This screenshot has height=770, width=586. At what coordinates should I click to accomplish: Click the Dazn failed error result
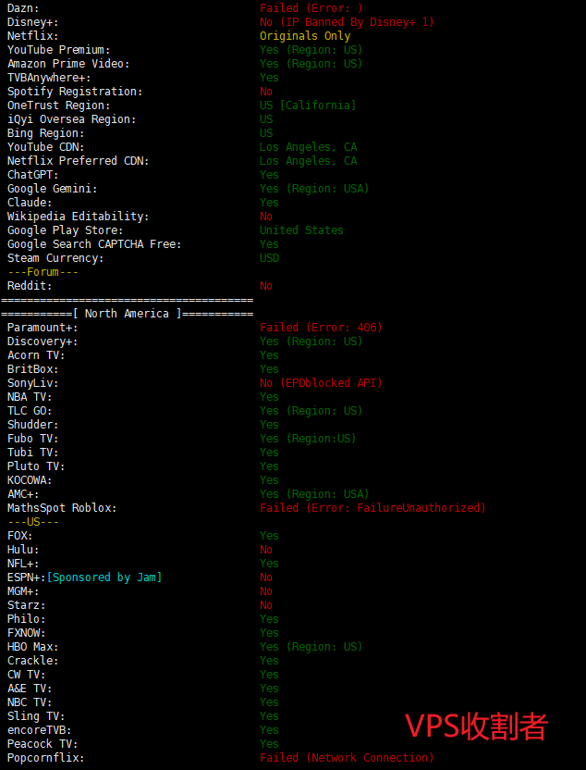pyautogui.click(x=311, y=8)
